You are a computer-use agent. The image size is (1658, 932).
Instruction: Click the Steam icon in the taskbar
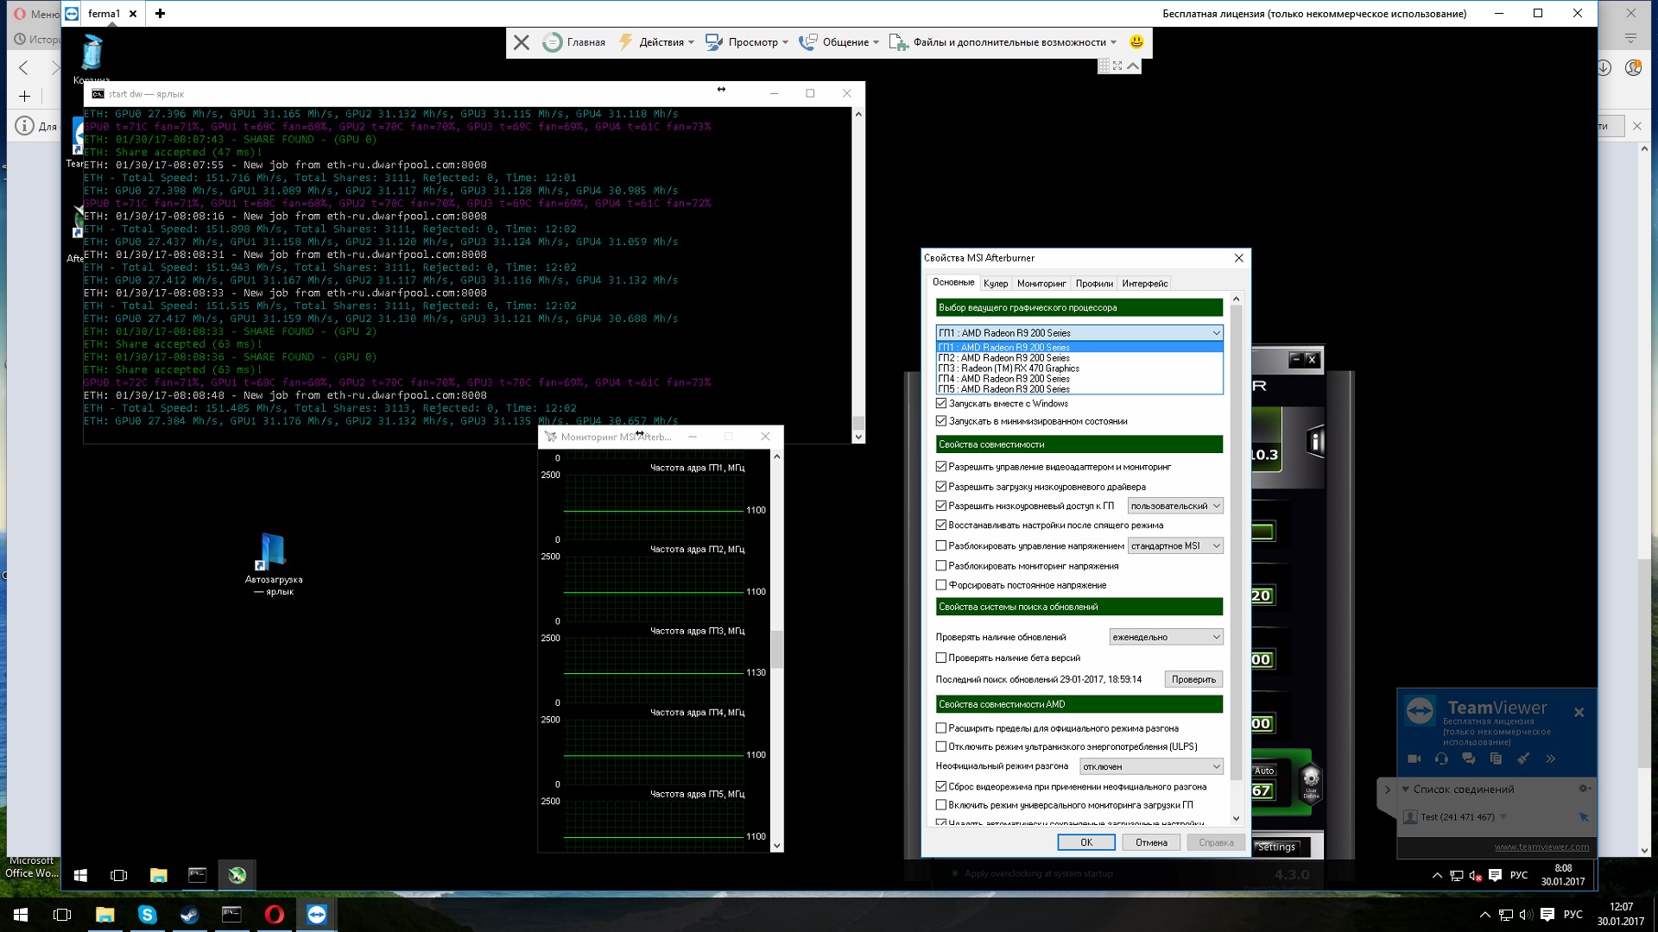[x=189, y=915]
